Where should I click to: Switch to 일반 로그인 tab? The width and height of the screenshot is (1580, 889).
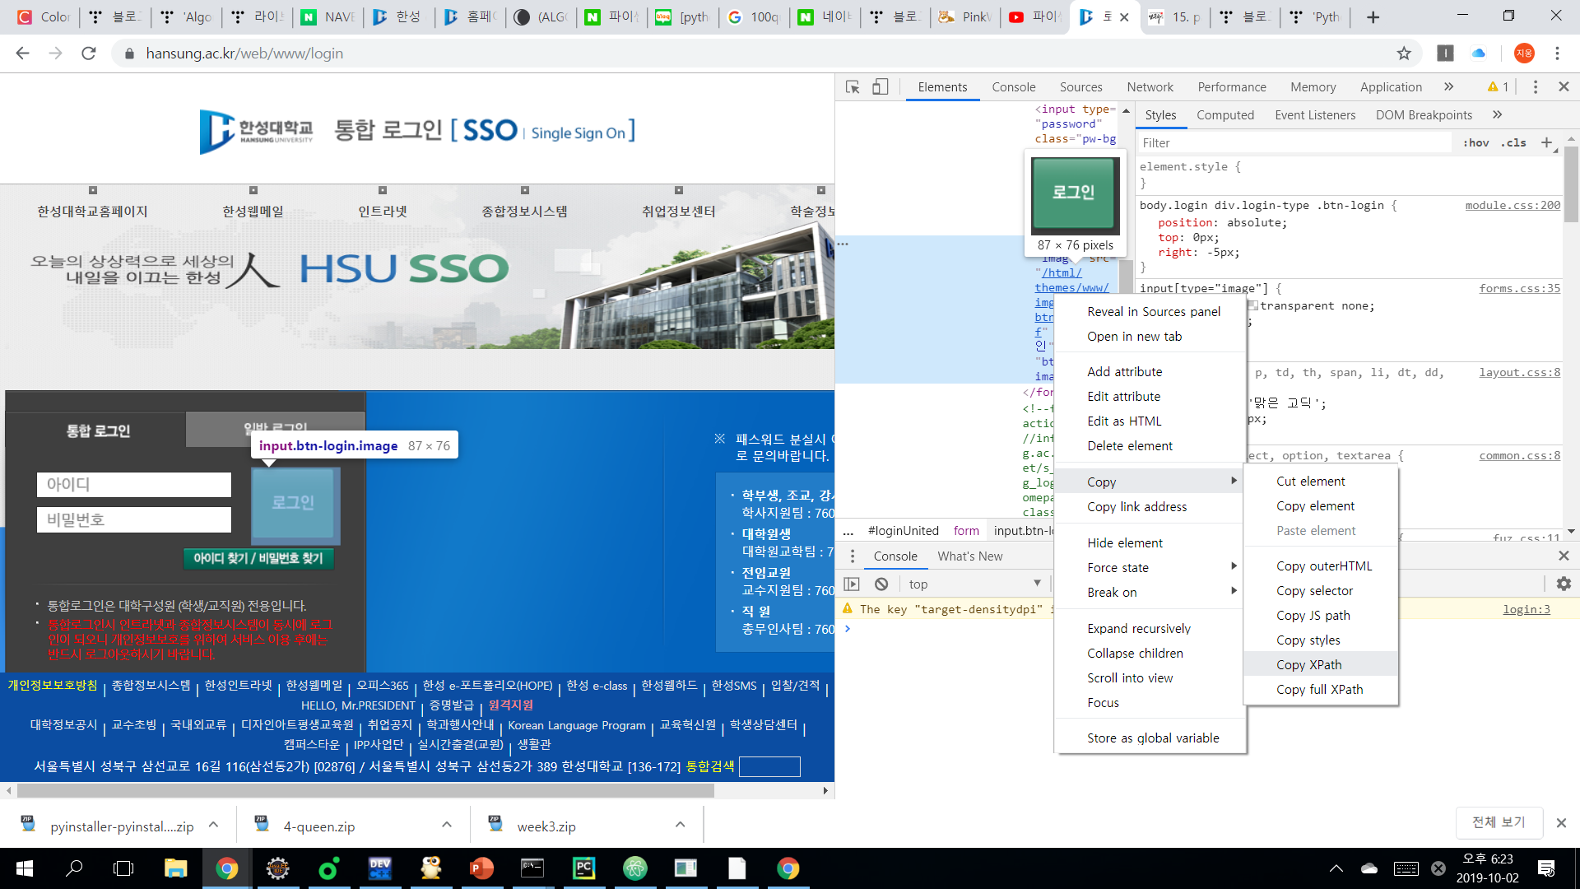click(276, 429)
